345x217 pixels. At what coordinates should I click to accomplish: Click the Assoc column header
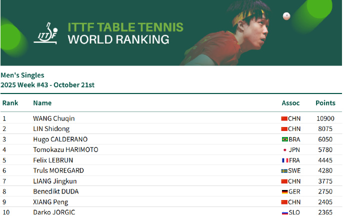click(290, 103)
